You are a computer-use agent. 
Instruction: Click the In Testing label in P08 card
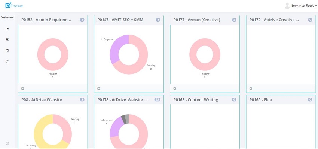point(31,146)
